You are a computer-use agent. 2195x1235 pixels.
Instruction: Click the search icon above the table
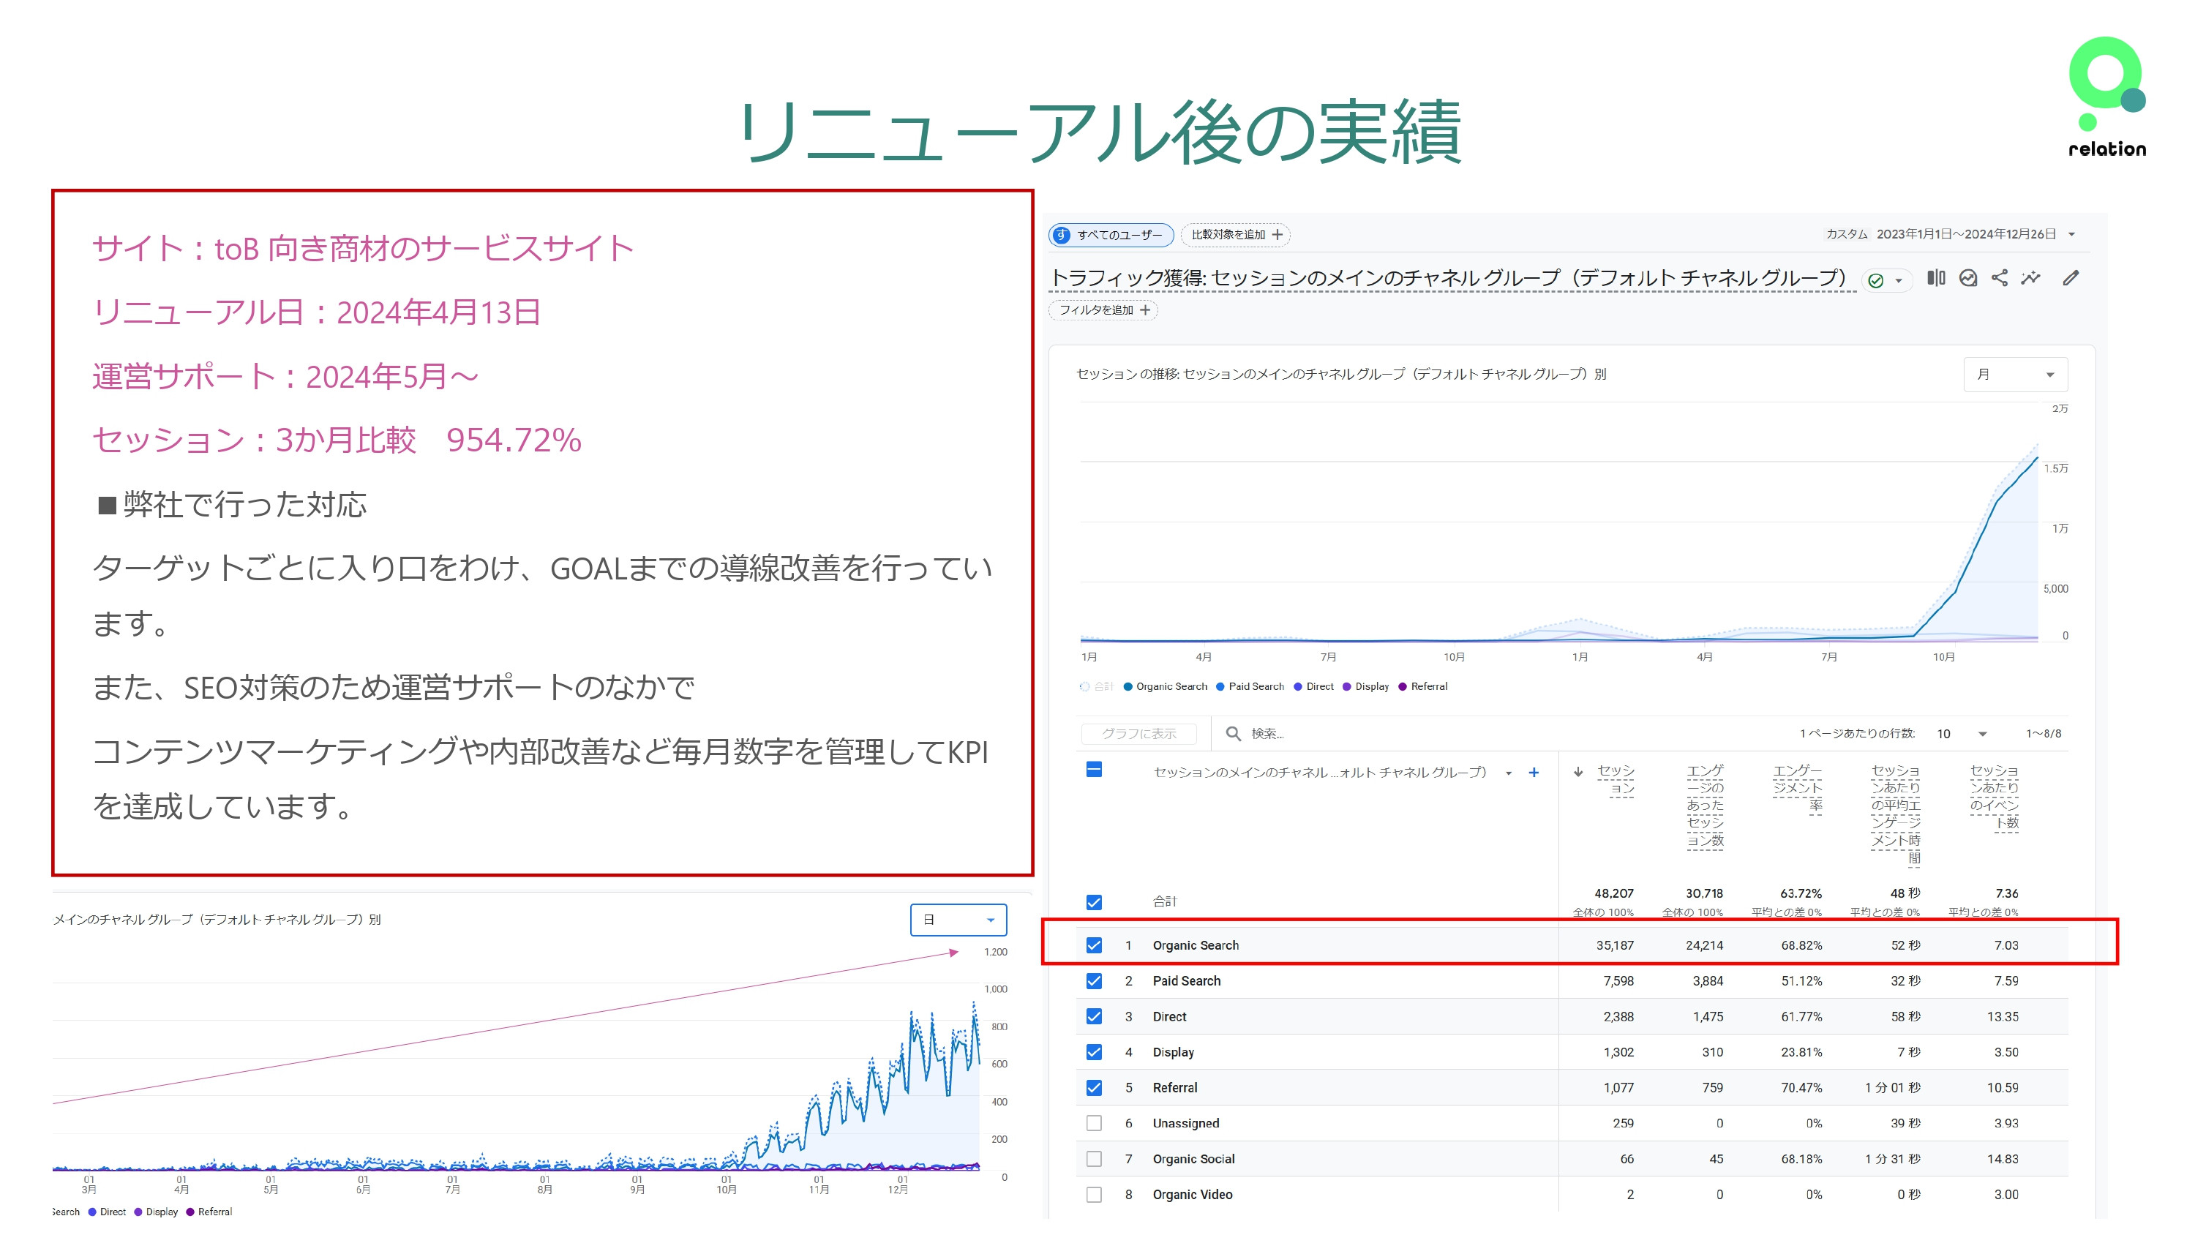point(1232,734)
